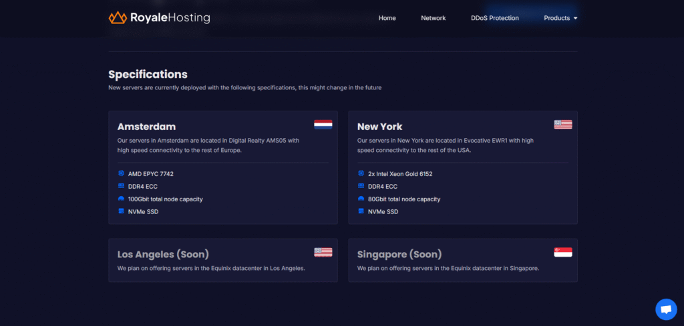Image resolution: width=684 pixels, height=326 pixels.
Task: Navigate to DDoS Protection page
Action: coord(494,18)
